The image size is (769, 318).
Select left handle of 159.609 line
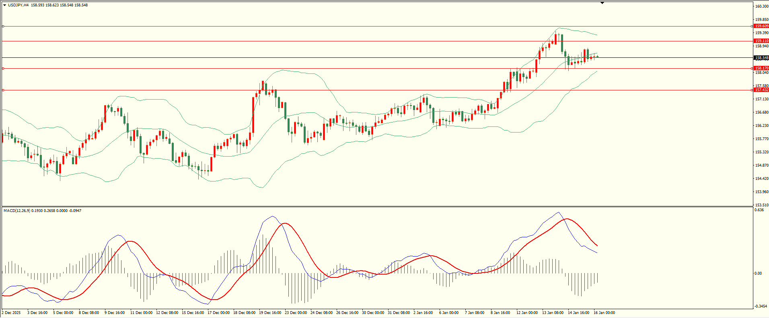point(3,26)
